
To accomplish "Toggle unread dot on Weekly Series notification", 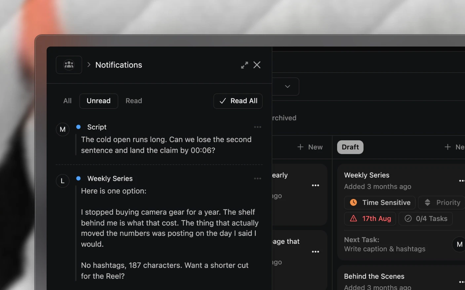I will [x=78, y=178].
